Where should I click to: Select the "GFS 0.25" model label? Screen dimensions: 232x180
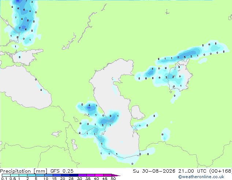pyautogui.click(x=62, y=171)
